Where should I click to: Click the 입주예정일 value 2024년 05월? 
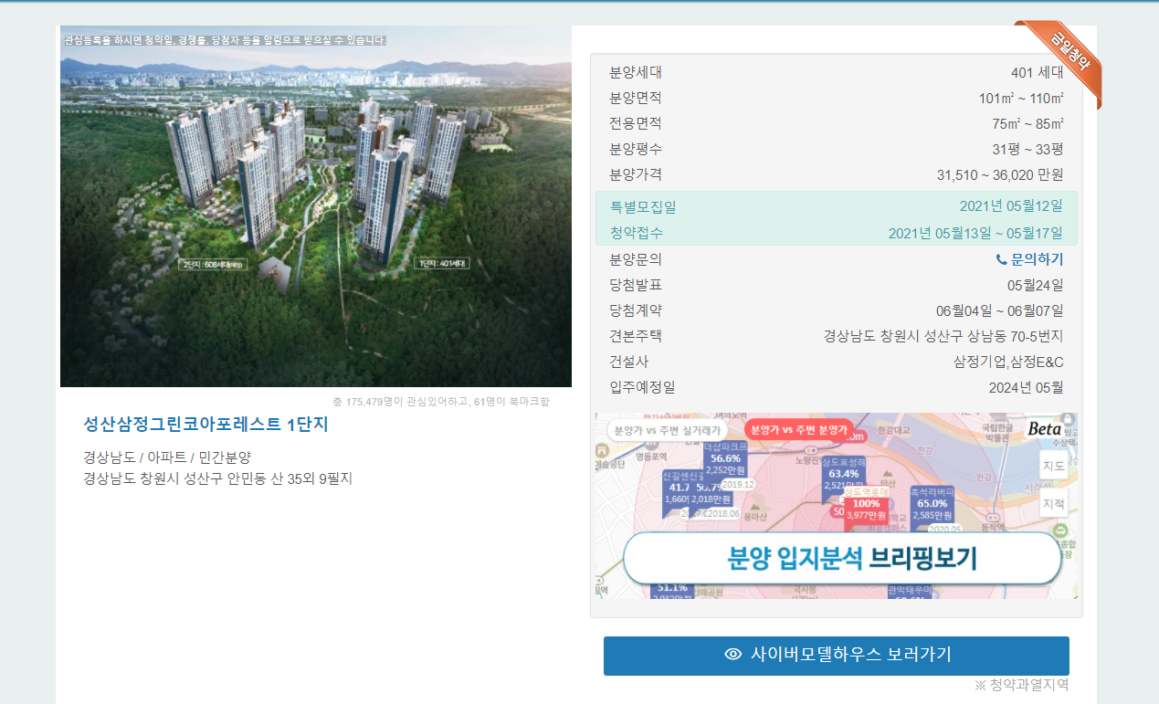click(1026, 387)
